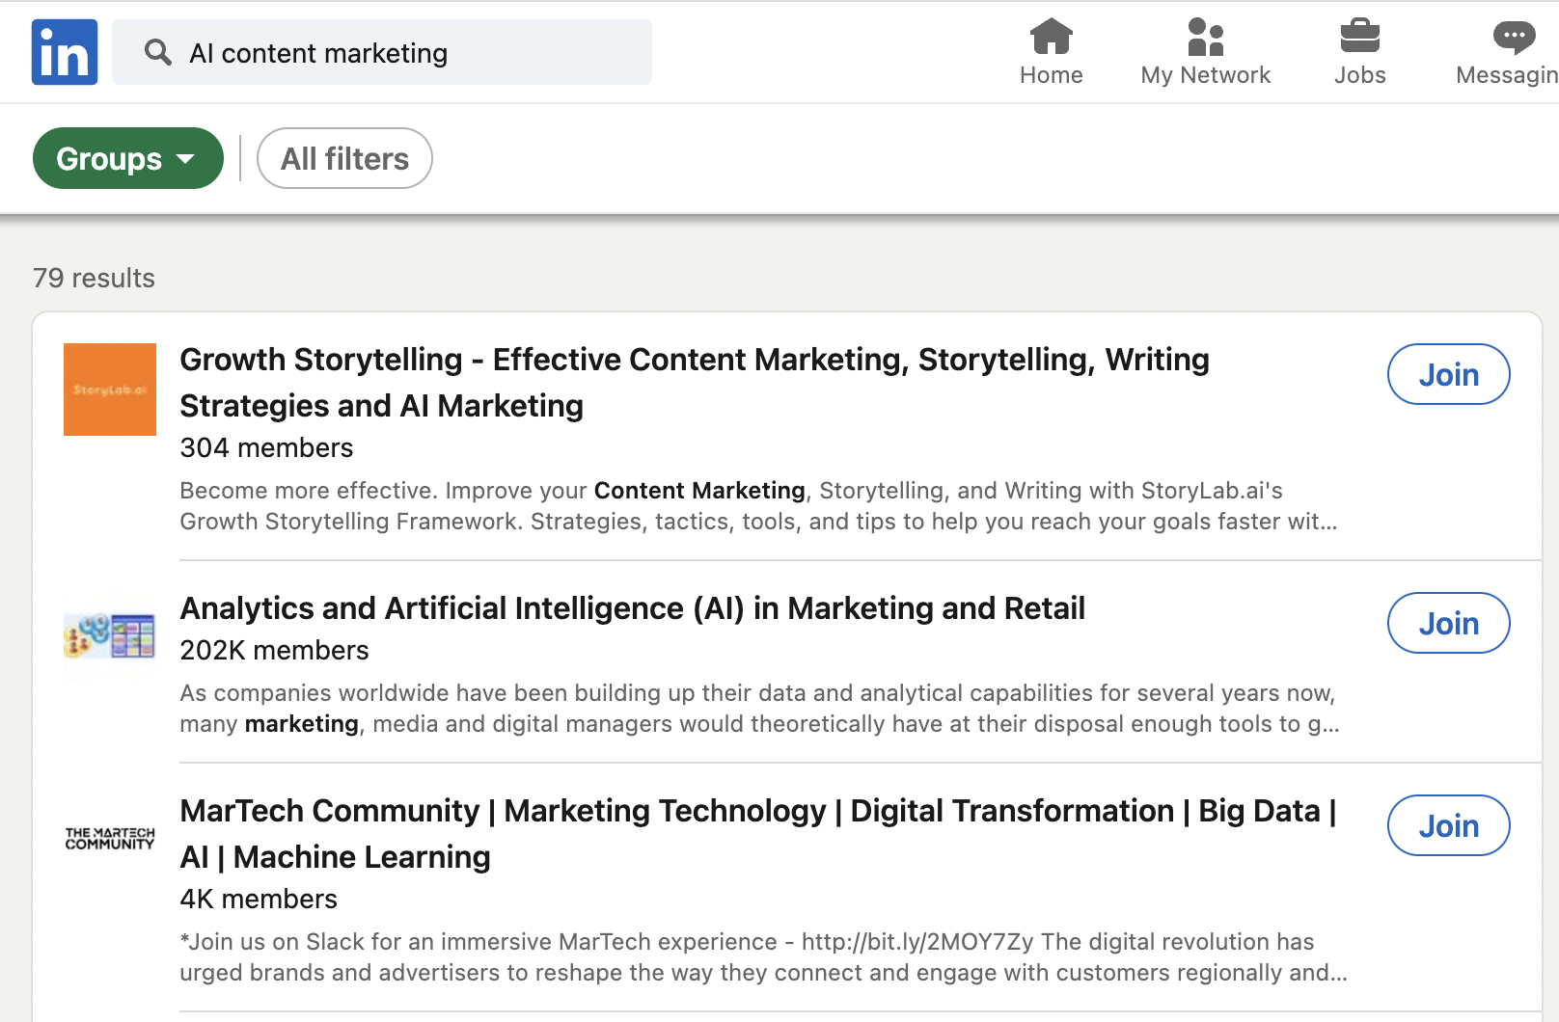Join the MarTech Community group
The width and height of the screenshot is (1559, 1022).
tap(1448, 825)
